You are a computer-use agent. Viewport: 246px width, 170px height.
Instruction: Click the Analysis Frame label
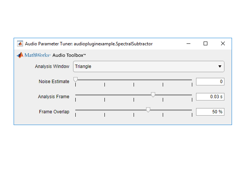[x=53, y=97]
